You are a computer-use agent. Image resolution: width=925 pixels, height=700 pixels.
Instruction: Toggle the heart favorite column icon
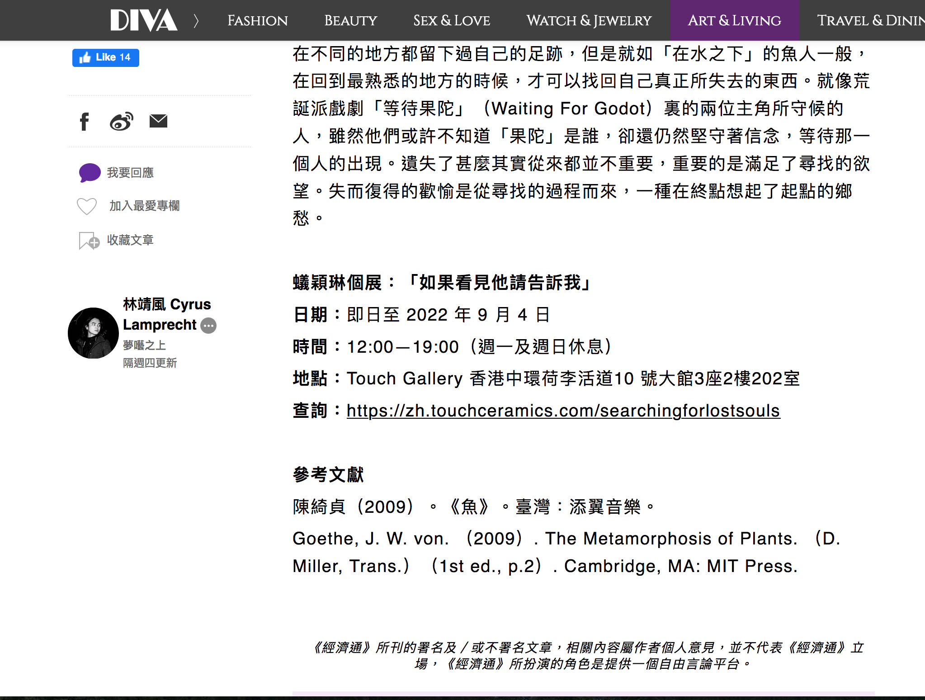tap(87, 206)
